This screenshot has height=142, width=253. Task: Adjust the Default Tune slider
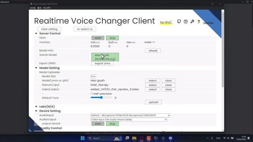[101, 97]
